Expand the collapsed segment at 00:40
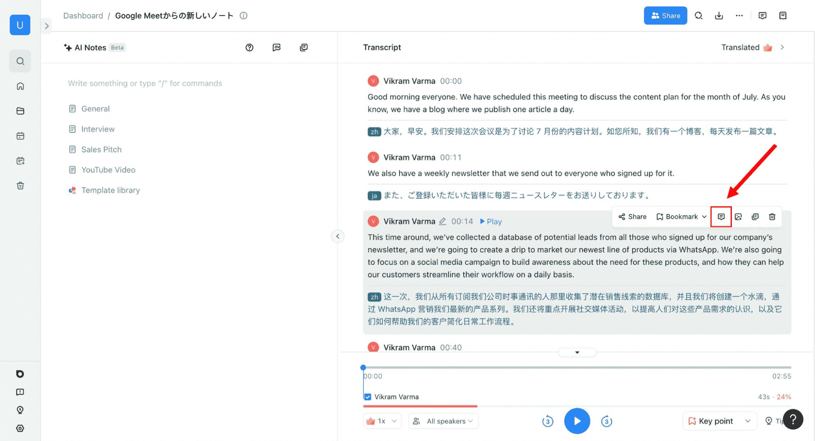 (x=577, y=352)
